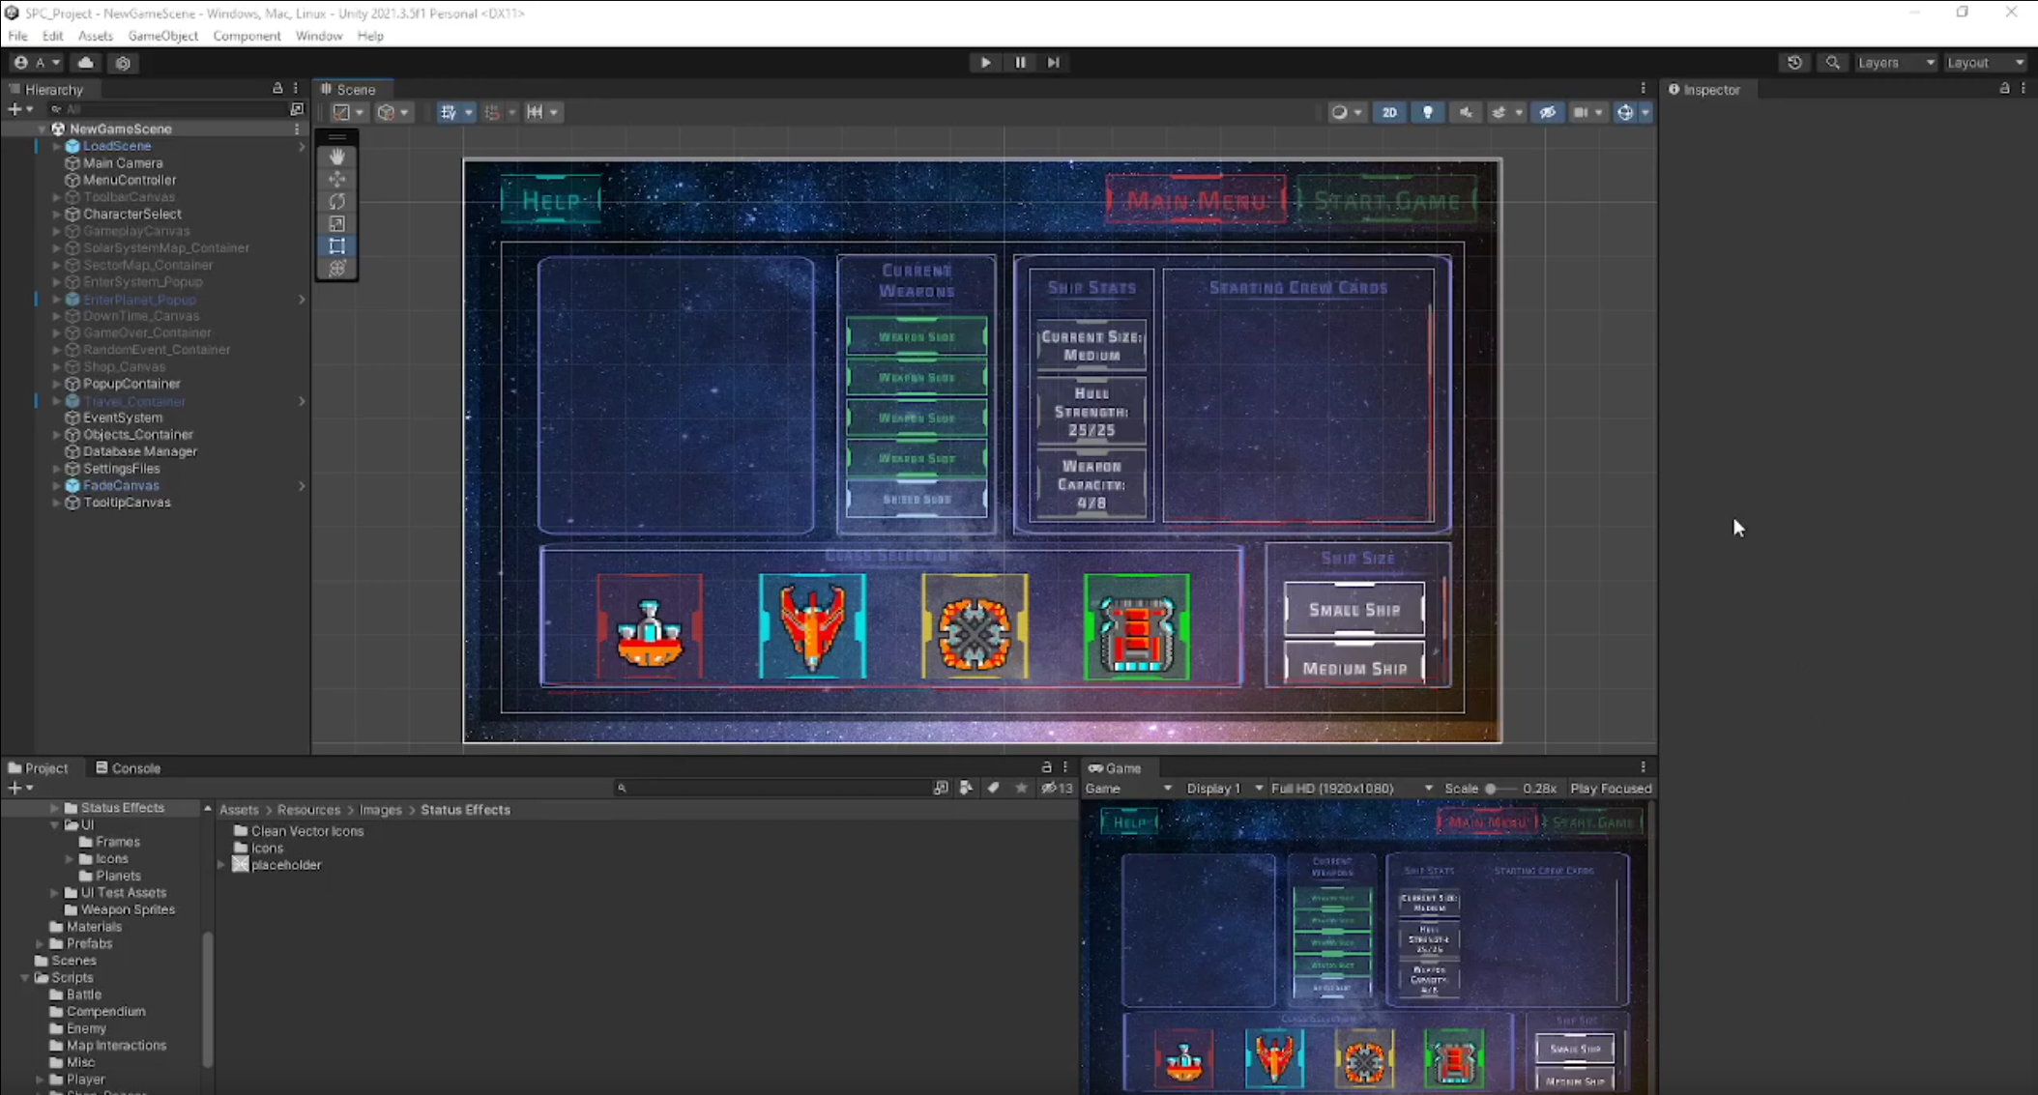This screenshot has height=1095, width=2038.
Task: Open the GameObject menu
Action: (x=162, y=36)
